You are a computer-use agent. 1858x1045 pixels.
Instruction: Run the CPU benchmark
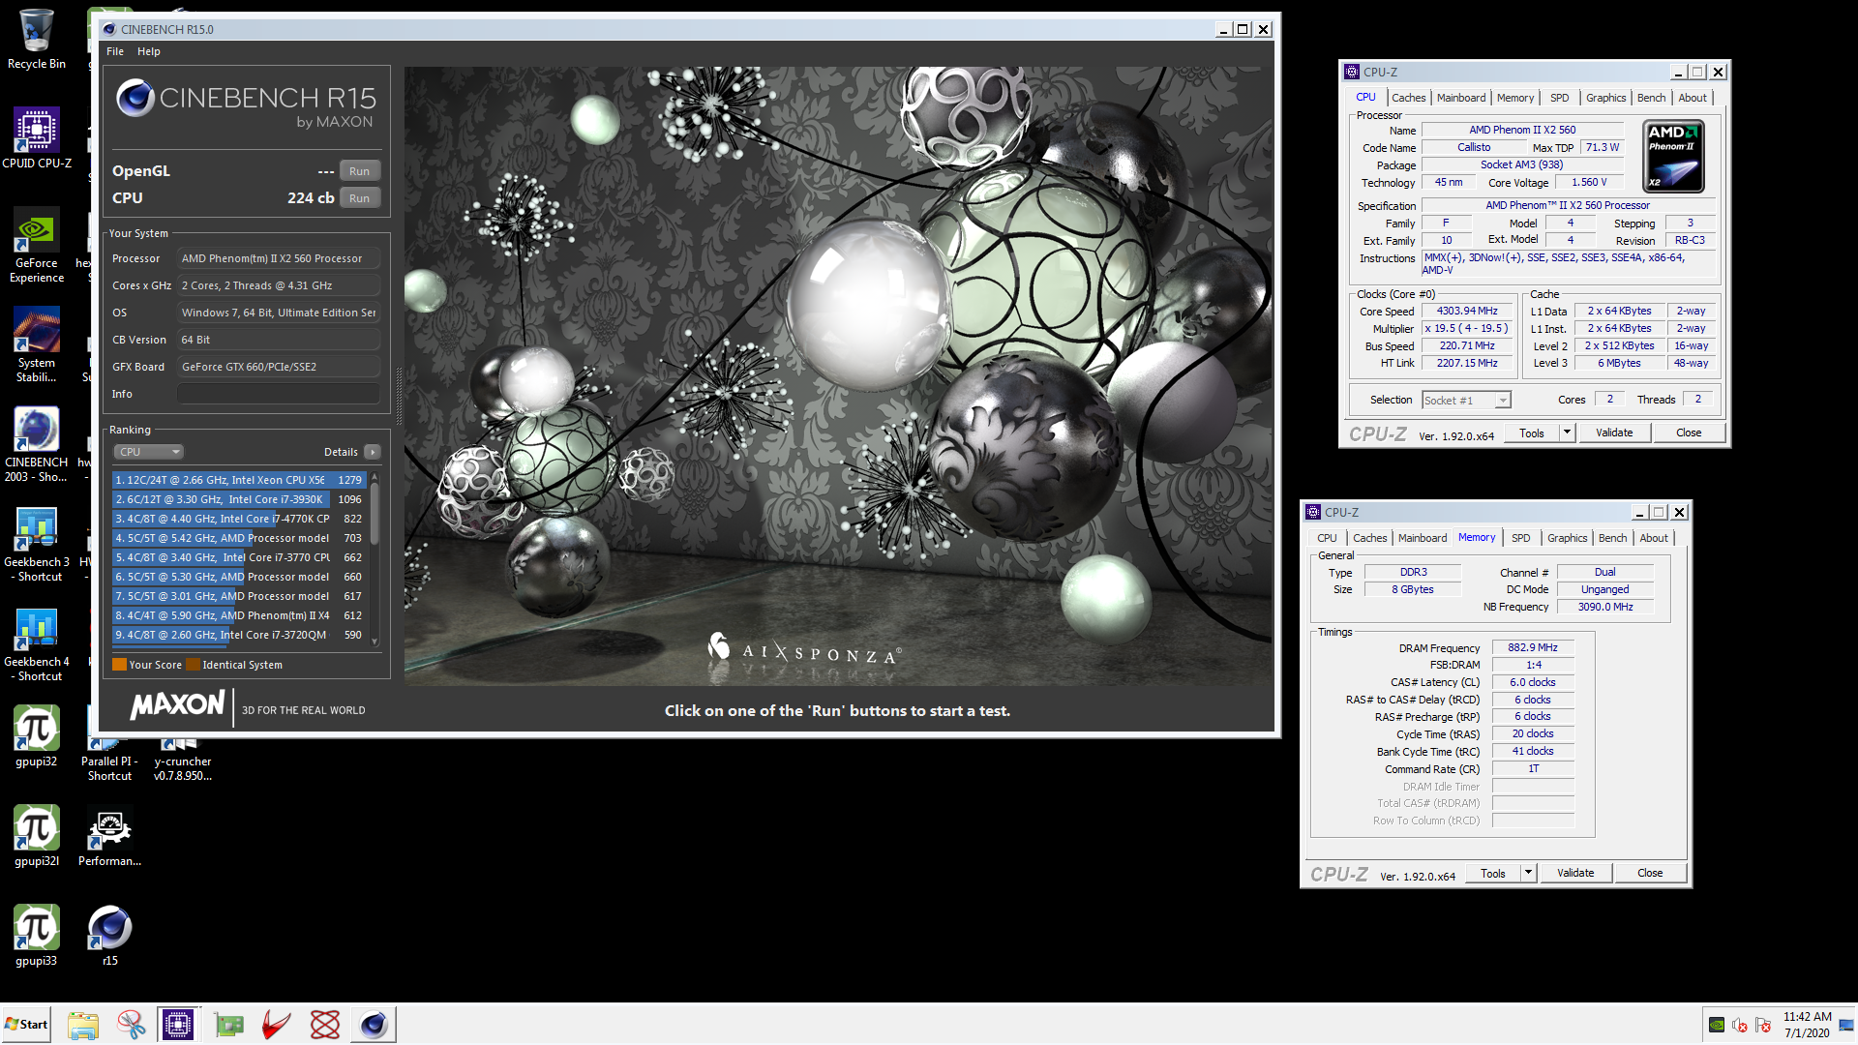click(359, 198)
